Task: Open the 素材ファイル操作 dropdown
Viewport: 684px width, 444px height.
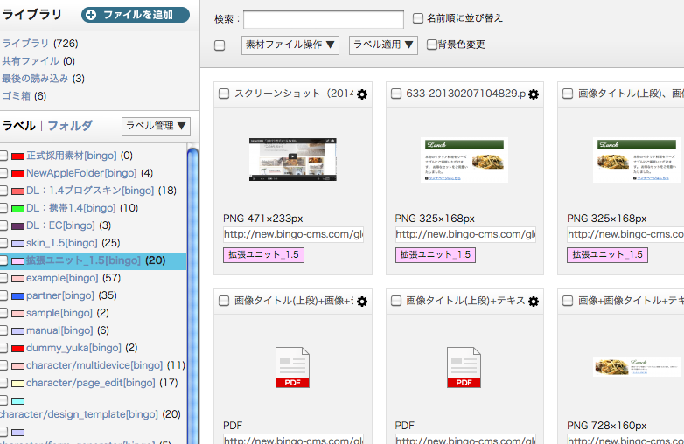Action: (290, 45)
